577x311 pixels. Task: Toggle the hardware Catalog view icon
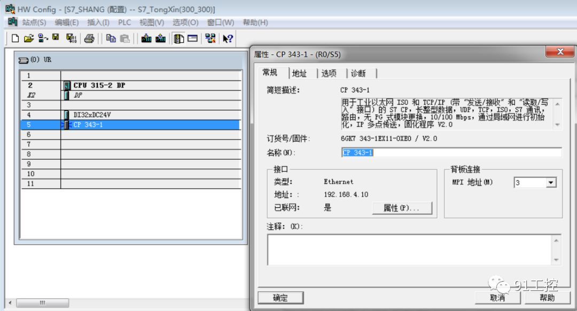[179, 38]
